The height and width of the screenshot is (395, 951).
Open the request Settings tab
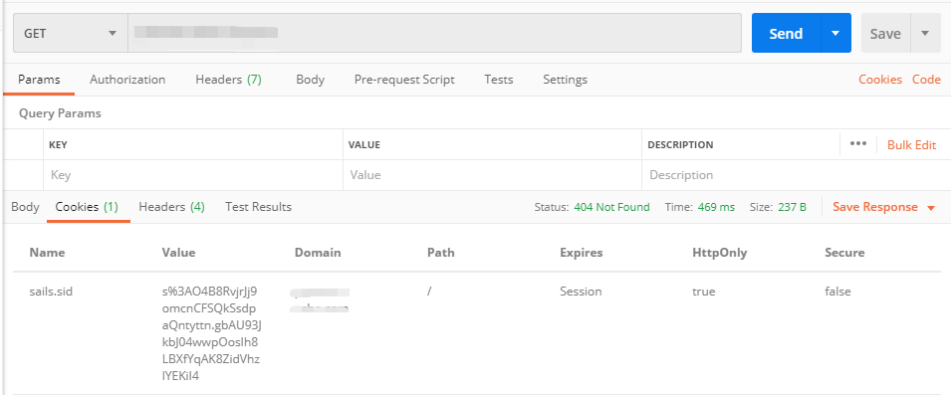(565, 80)
